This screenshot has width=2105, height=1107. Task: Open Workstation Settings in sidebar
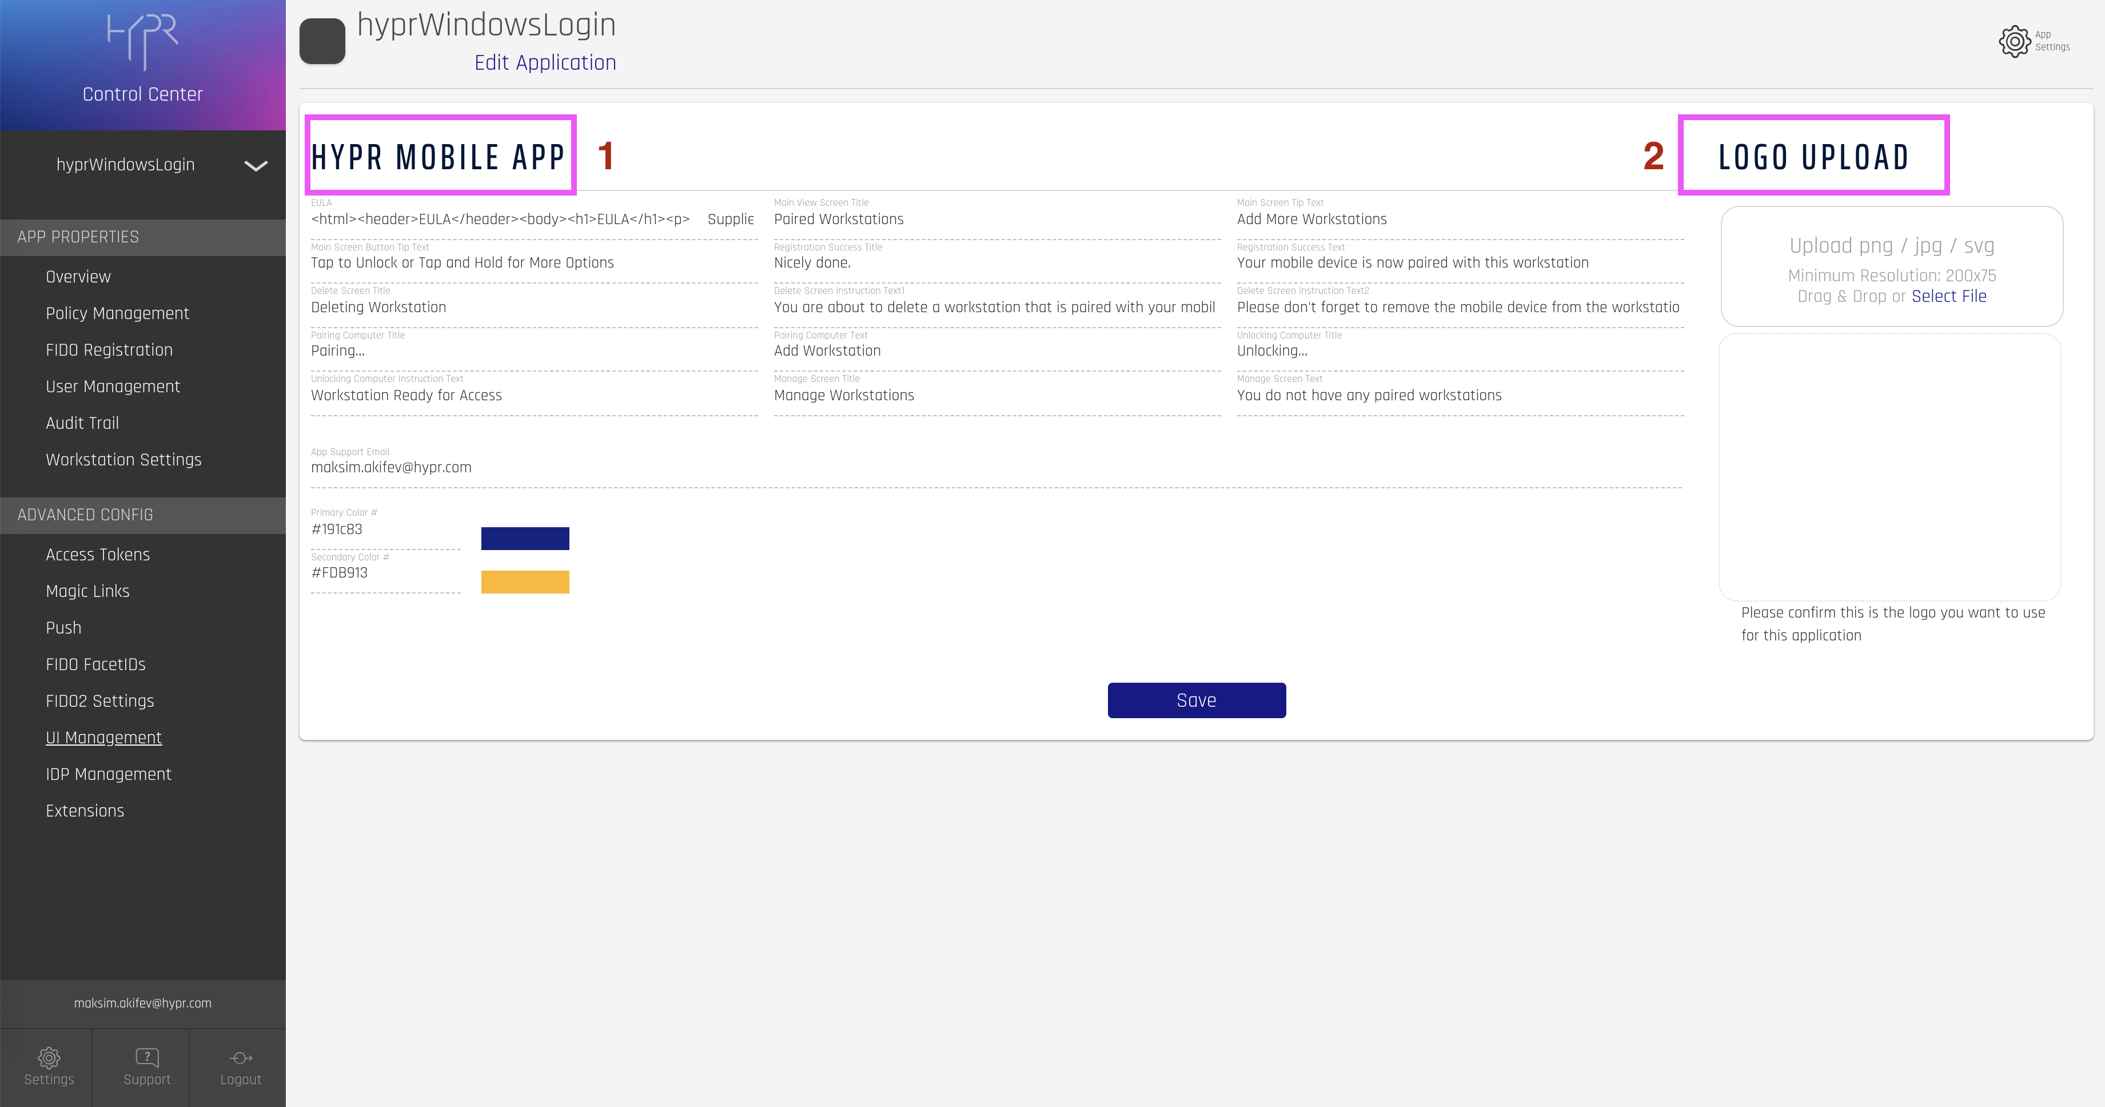point(123,460)
